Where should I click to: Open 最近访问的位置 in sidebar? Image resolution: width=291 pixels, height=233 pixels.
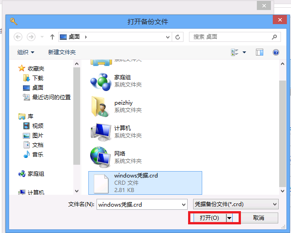click(51, 97)
